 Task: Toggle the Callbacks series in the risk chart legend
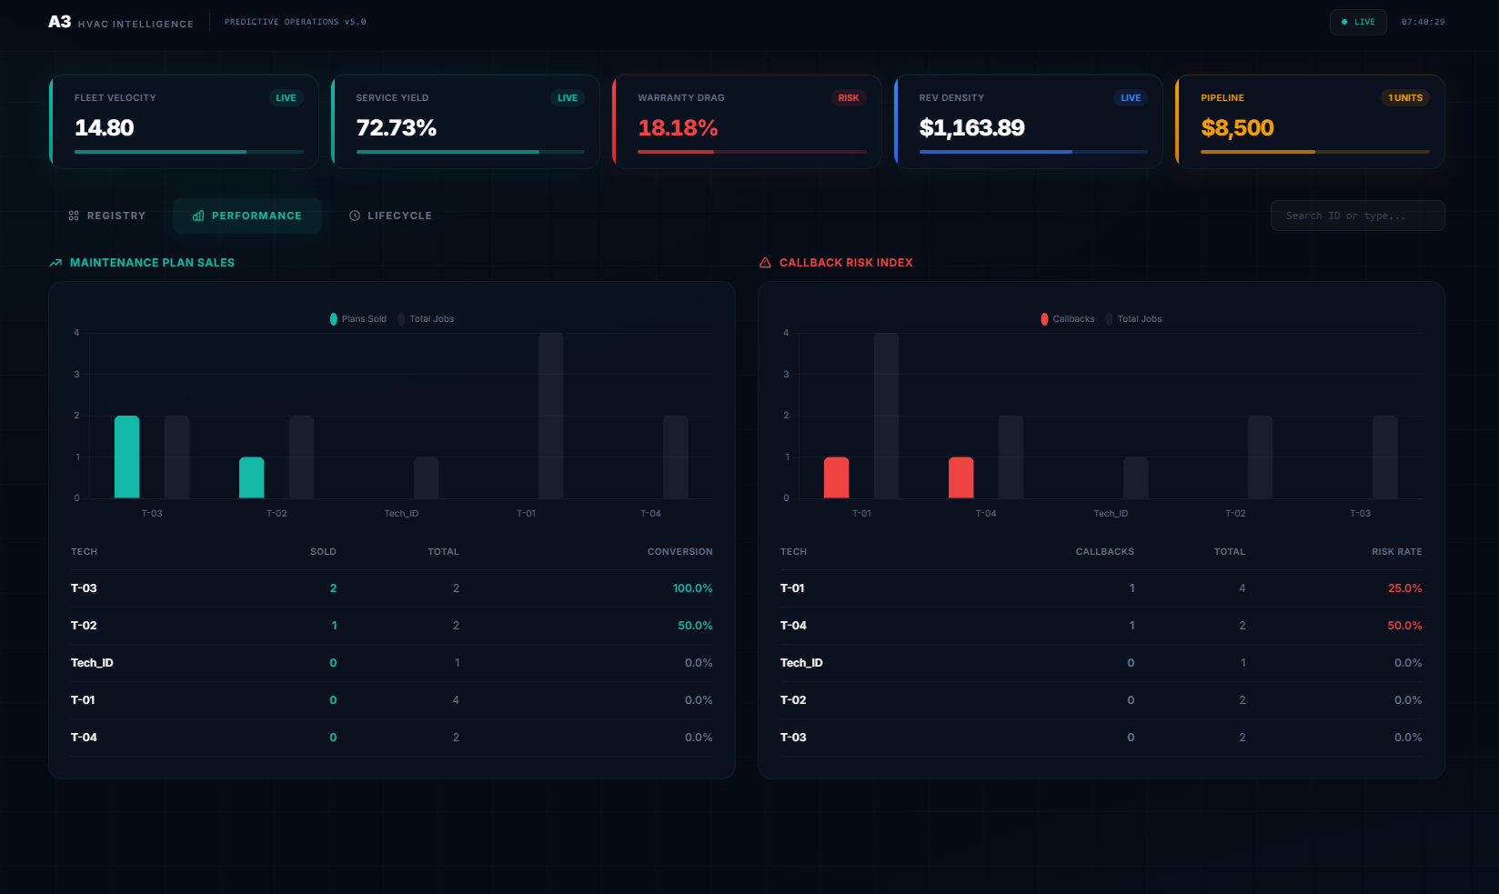[1066, 318]
